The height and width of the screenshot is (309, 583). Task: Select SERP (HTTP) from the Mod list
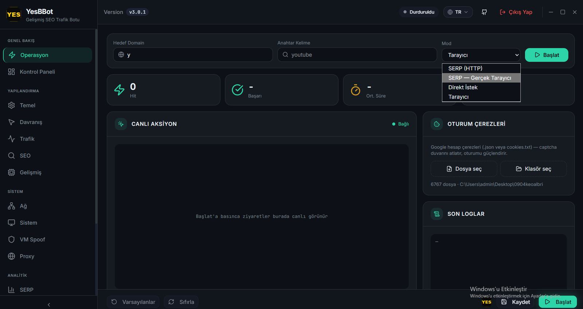[481, 68]
